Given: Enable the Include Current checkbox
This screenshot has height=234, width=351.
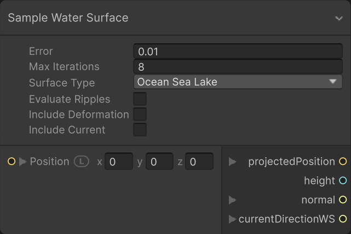Looking at the screenshot, I should [x=140, y=130].
